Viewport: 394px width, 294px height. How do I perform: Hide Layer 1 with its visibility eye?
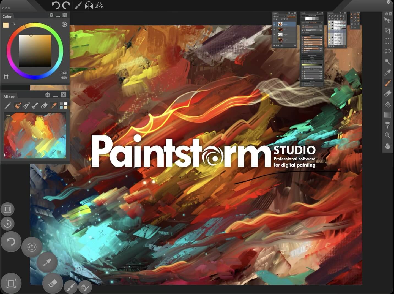point(274,24)
